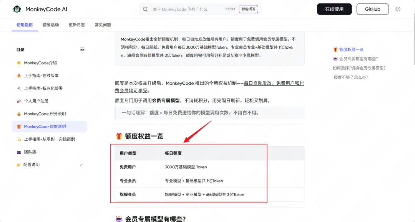This screenshot has height=222, width=415.
Task: Switch to the 使用指南 tab
Action: coord(25,25)
